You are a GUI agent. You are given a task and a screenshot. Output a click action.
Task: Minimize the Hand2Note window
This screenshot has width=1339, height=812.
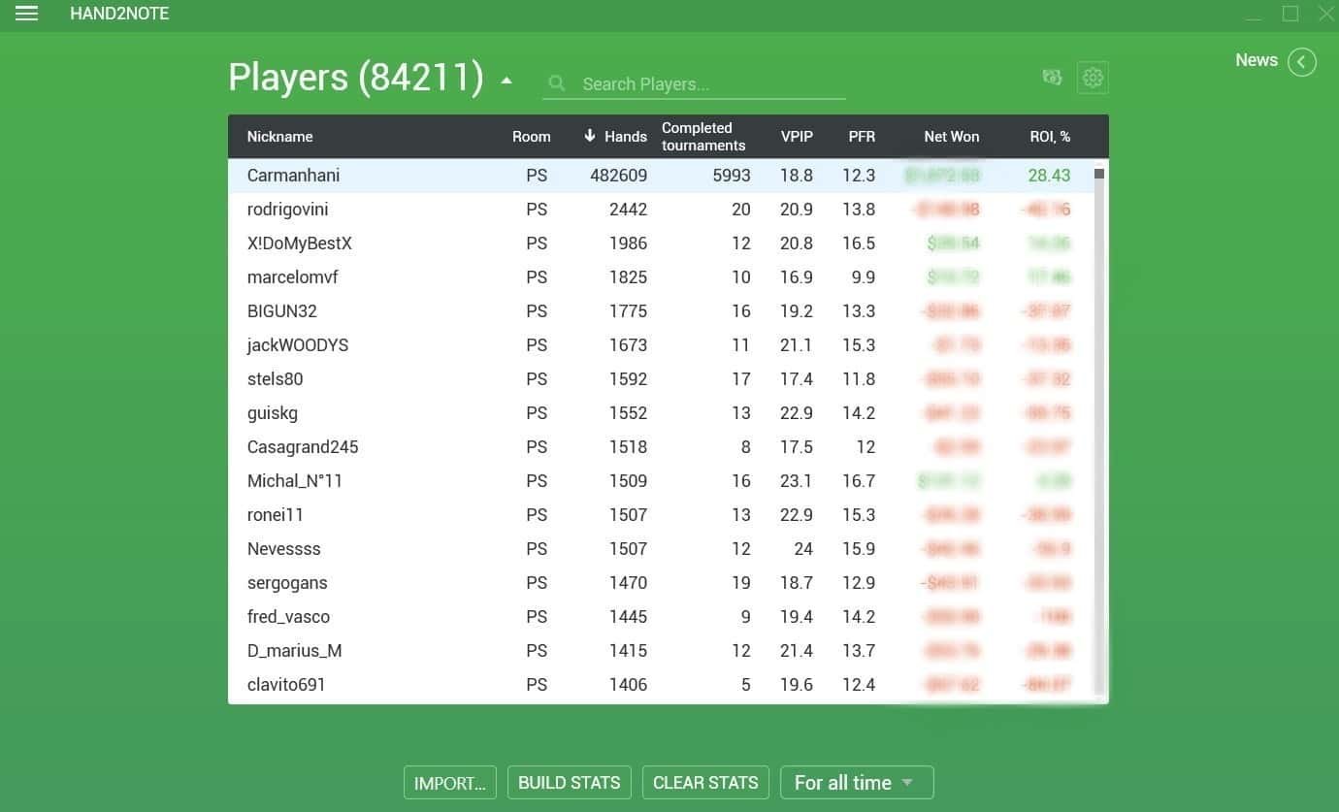click(x=1254, y=14)
